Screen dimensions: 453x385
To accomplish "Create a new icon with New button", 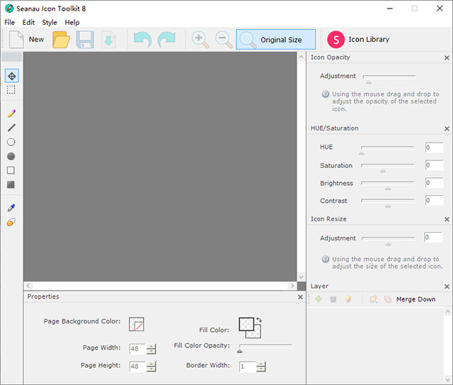I will (27, 40).
